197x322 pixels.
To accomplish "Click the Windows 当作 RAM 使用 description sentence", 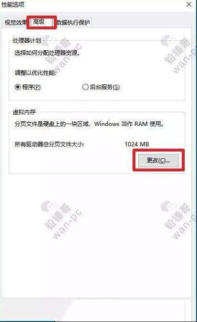I will pyautogui.click(x=89, y=124).
